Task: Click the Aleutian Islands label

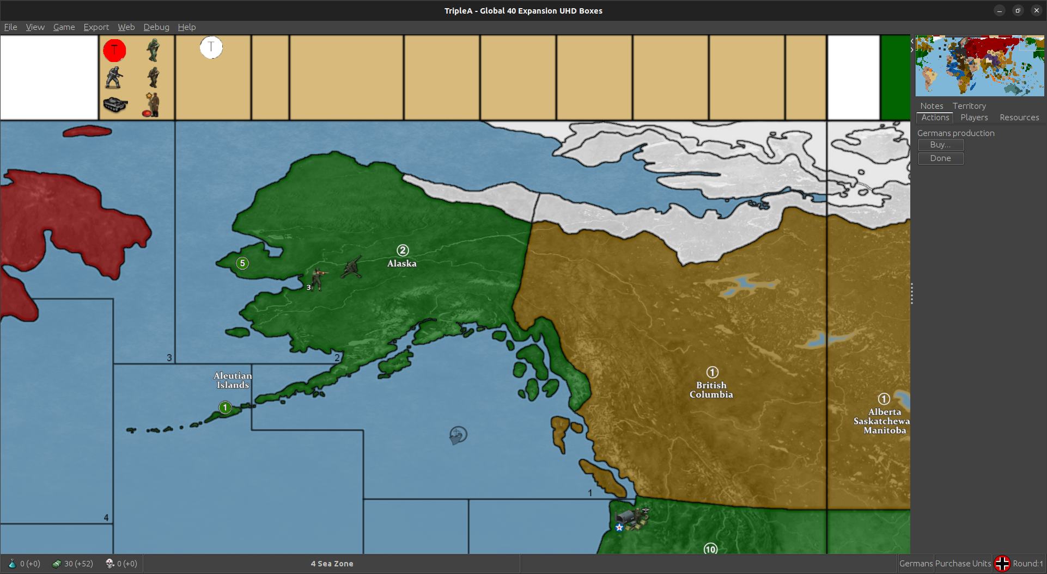Action: coord(233,380)
